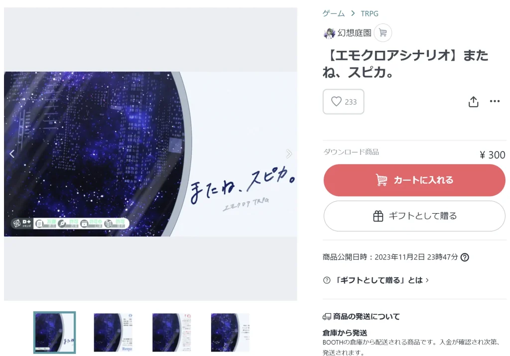The height and width of the screenshot is (356, 510).
Task: Toggle the heart like button showing 233
Action: click(x=343, y=102)
